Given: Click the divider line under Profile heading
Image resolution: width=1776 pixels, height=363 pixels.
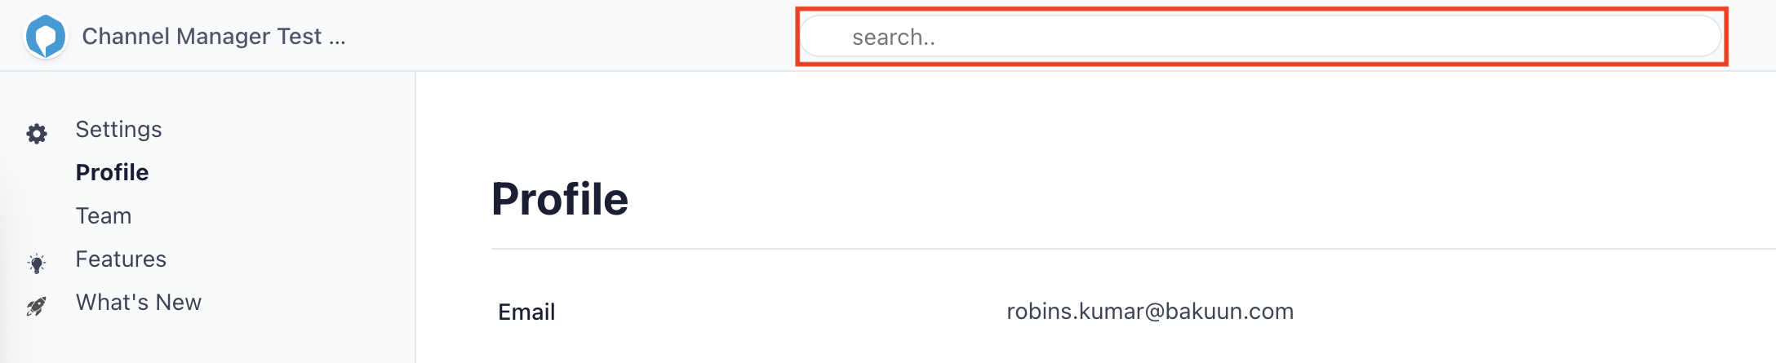Looking at the screenshot, I should (x=1061, y=249).
